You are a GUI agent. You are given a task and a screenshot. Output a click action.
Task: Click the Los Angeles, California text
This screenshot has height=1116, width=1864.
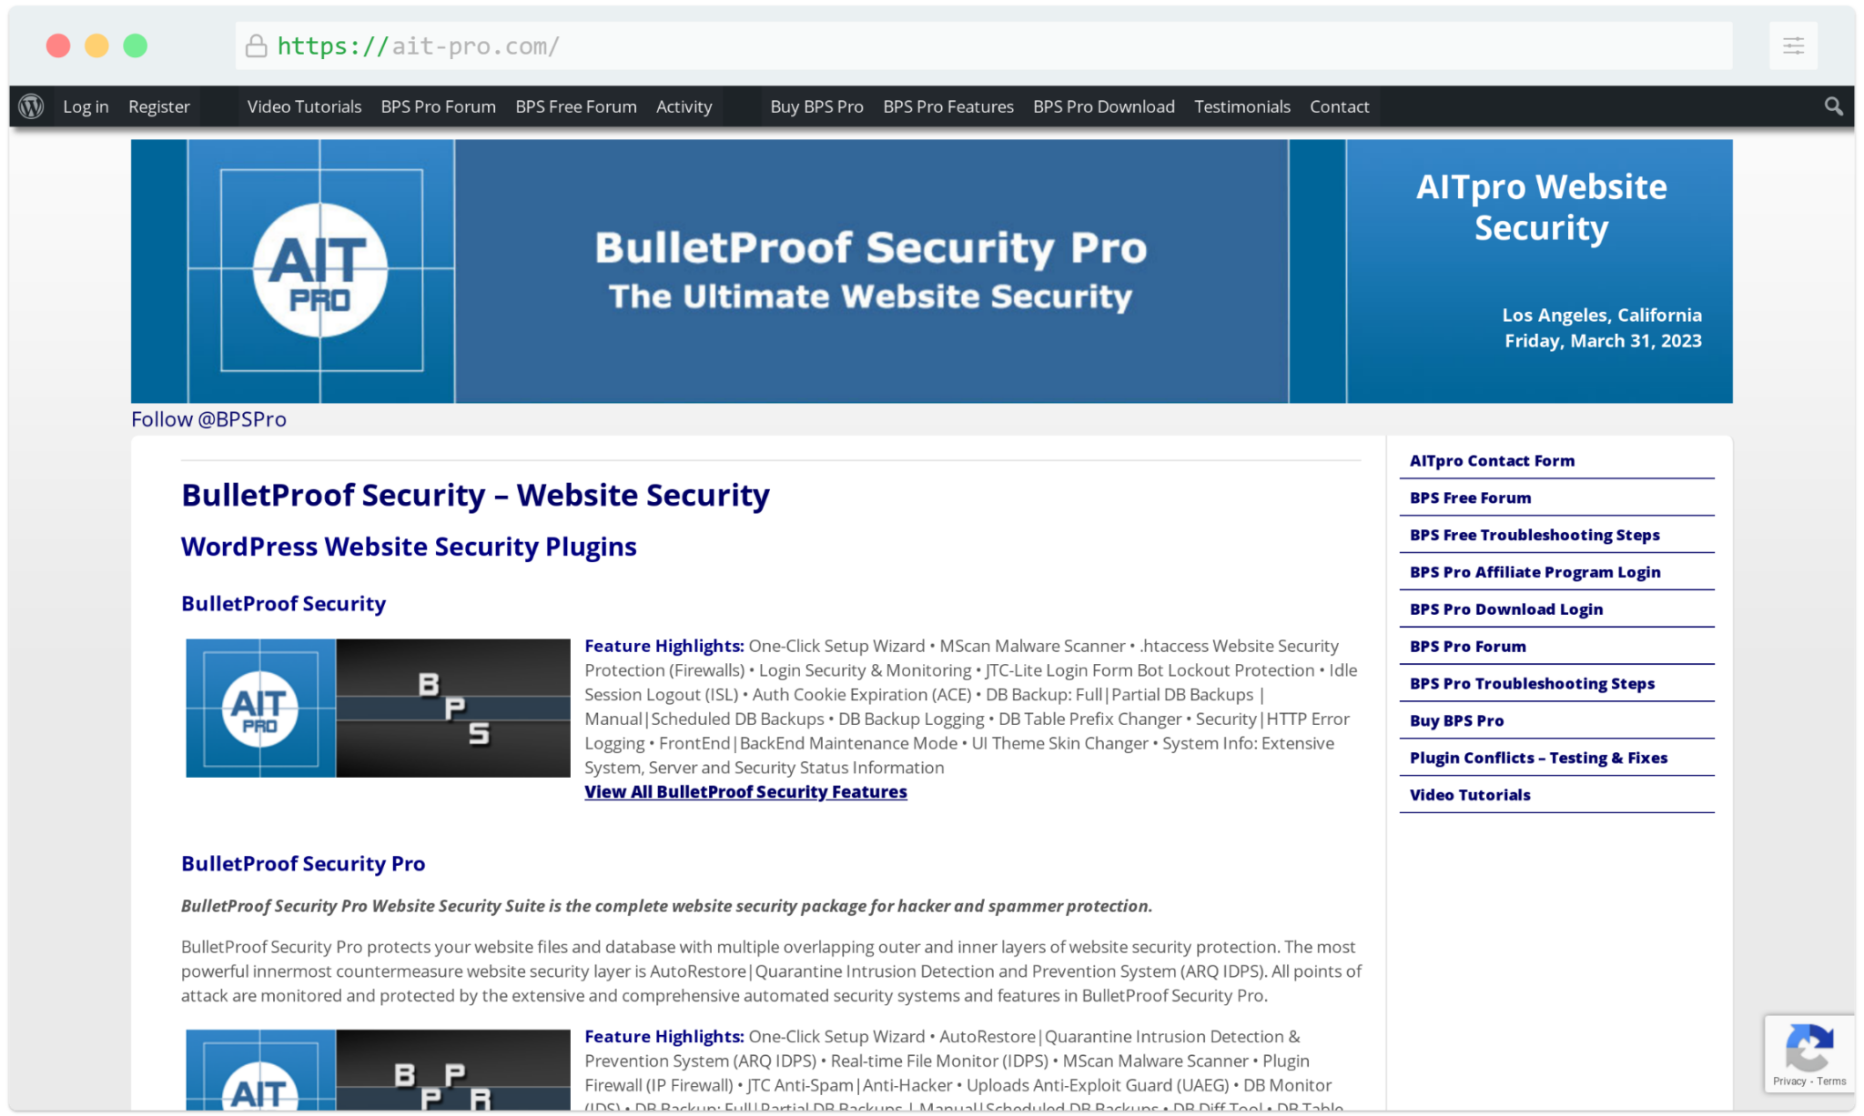click(1602, 316)
